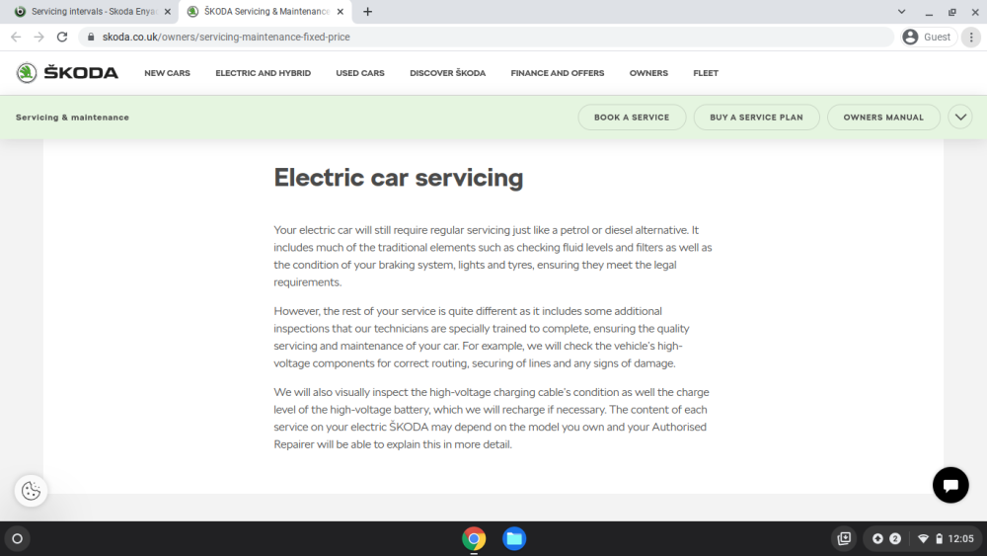The width and height of the screenshot is (987, 556).
Task: Open Chrome three-dot menu
Action: coord(971,38)
